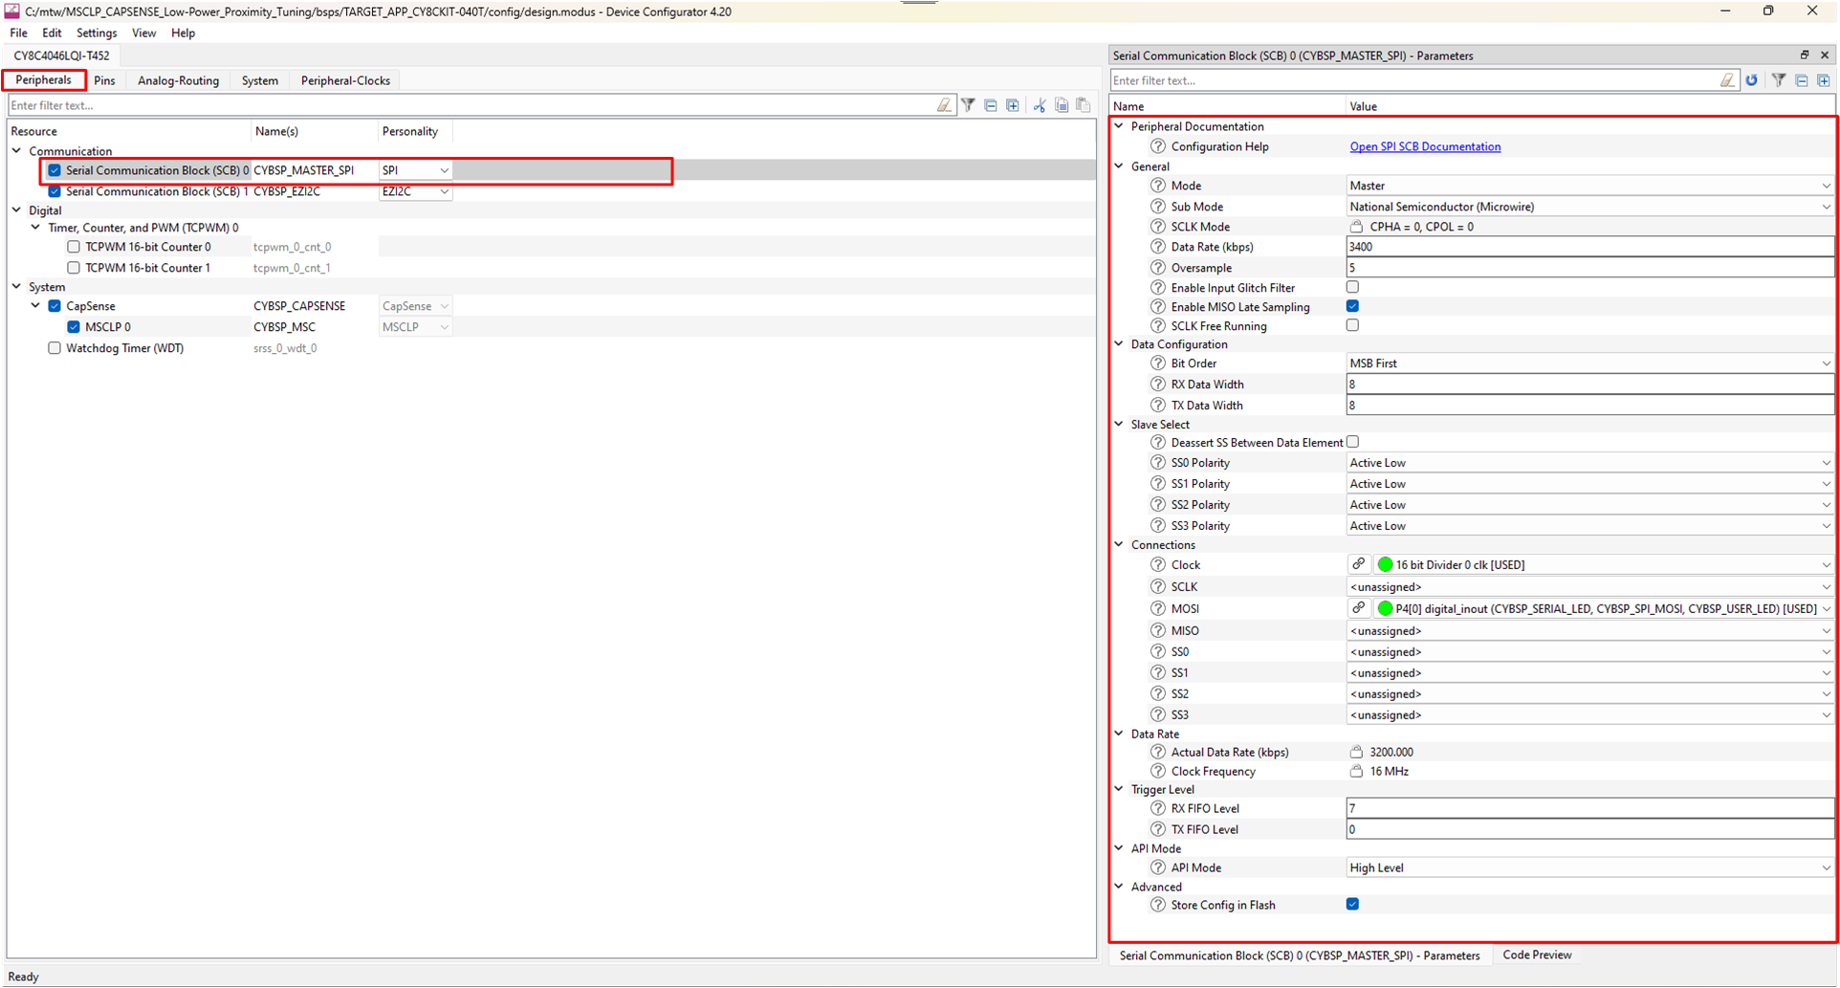Image resolution: width=1840 pixels, height=988 pixels.
Task: Collapse the Slave Select parameter group
Action: pos(1119,424)
